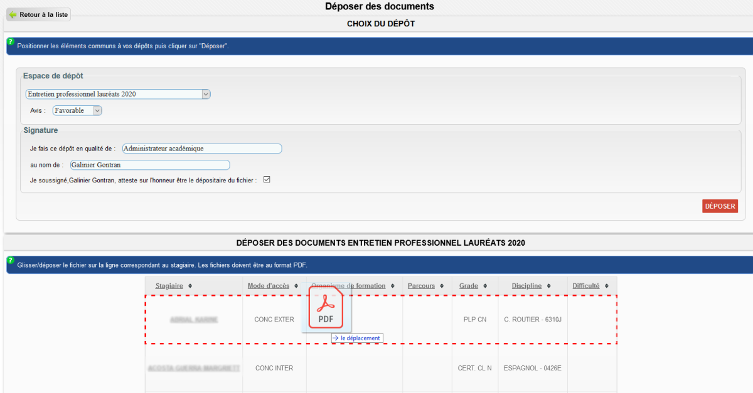Click the help icon beside the Glisser/déposer instruction
The image size is (753, 393).
(11, 260)
